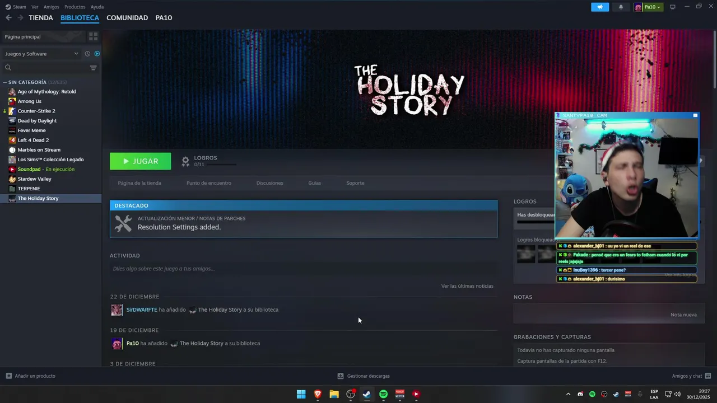Click SirDWARFTE user link
The image size is (717, 403).
[x=142, y=310]
